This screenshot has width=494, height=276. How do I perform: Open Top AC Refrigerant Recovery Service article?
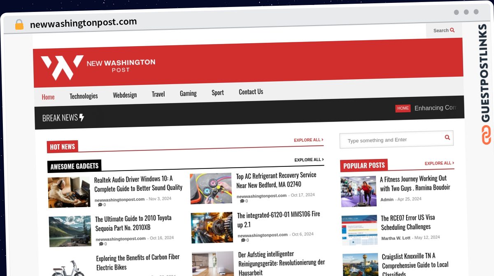coord(276,180)
